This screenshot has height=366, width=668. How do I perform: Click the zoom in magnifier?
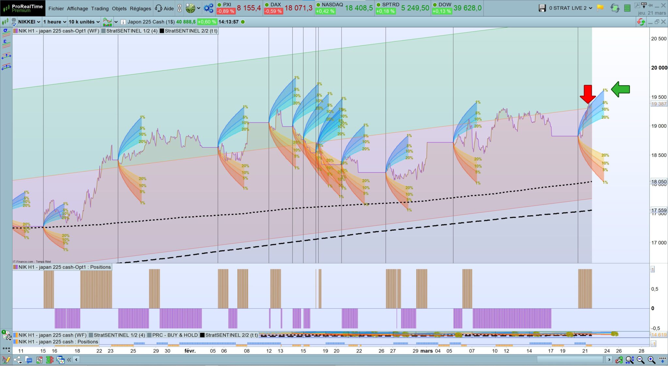point(651,359)
